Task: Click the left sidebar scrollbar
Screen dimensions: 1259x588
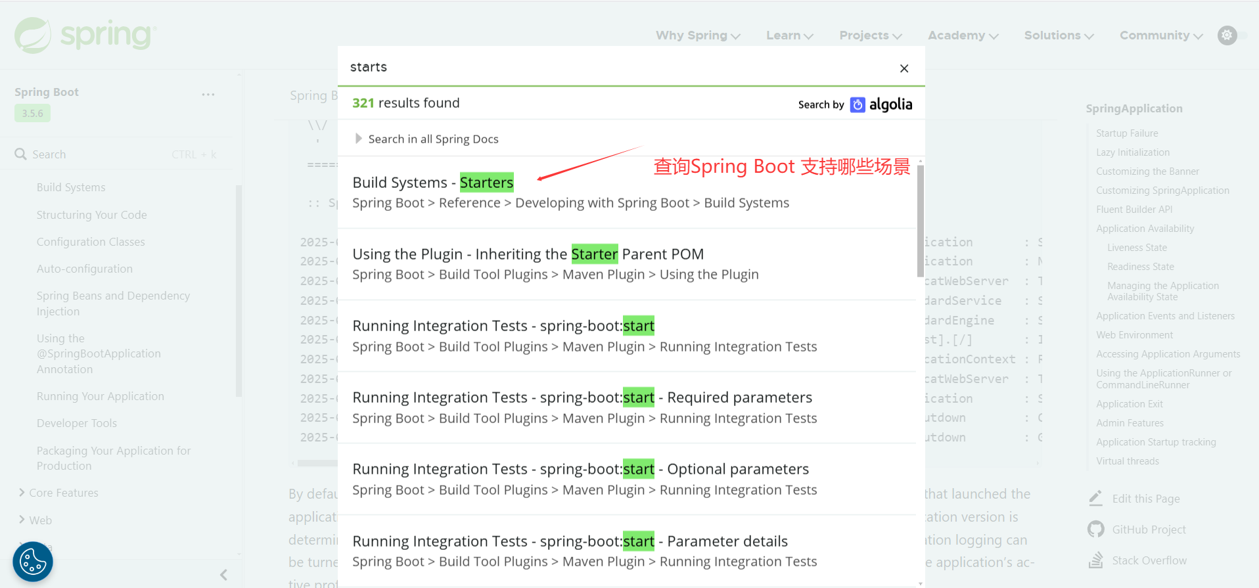Action: (x=239, y=291)
